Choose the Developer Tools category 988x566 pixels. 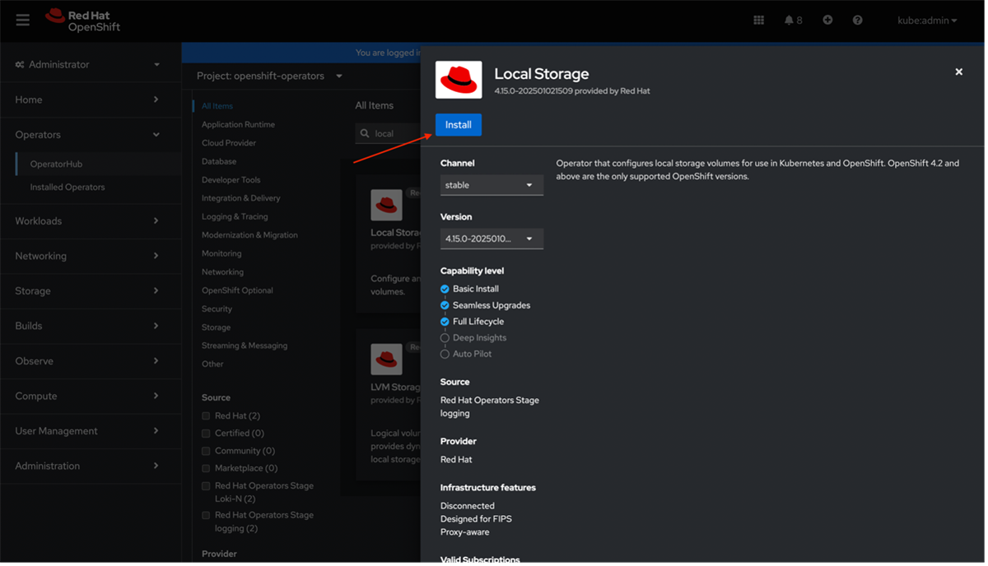[231, 179]
